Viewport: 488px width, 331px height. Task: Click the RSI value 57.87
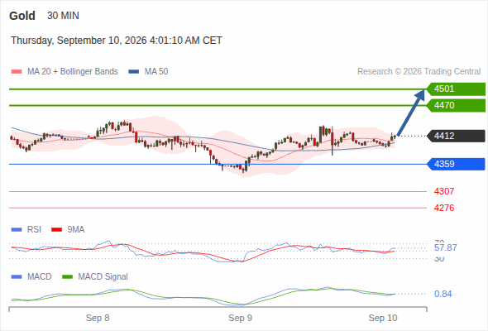(446, 248)
